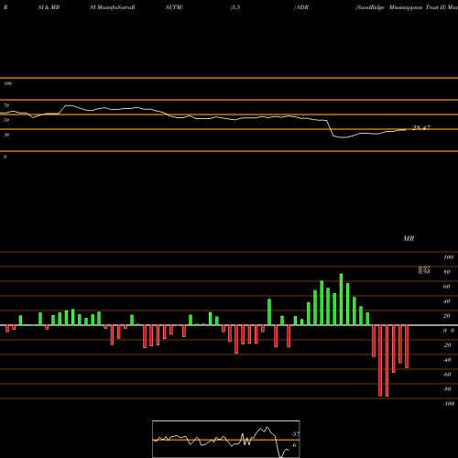Click the RSI value label 28.47
The image size is (458, 458).
point(421,127)
